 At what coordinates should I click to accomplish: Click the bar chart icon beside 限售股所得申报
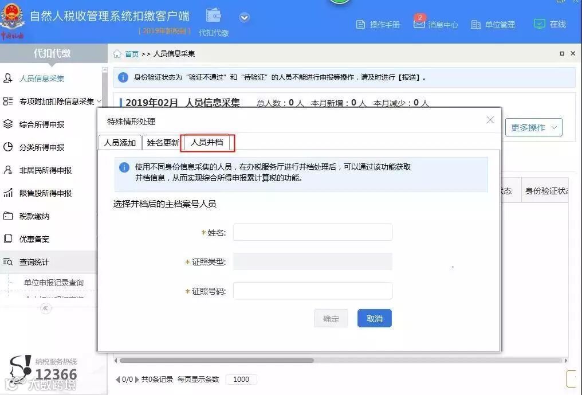(x=8, y=193)
